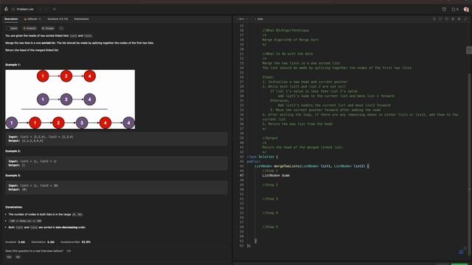Open the code language dropdown in the editor
Viewport: 472px width, 265px height.
tap(243, 19)
